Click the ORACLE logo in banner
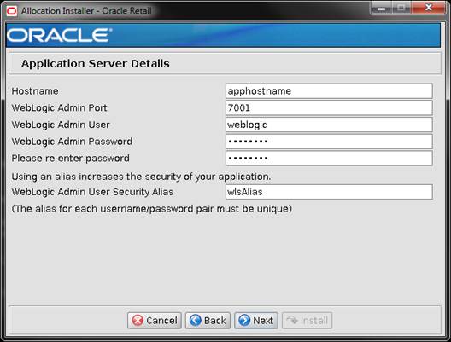451x342 pixels. 59,36
